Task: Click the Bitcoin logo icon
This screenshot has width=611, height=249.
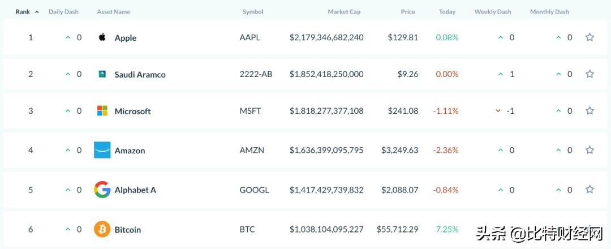Action: [x=102, y=229]
